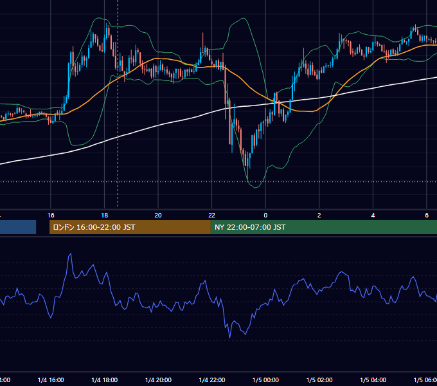Click the '1/4 16:00' oscillator time label

(x=51, y=380)
